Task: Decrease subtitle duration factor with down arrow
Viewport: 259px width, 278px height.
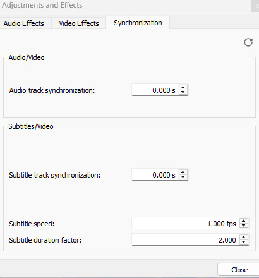Action: pos(244,242)
